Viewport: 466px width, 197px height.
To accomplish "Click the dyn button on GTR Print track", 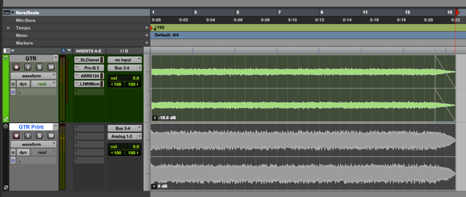I will [x=23, y=152].
